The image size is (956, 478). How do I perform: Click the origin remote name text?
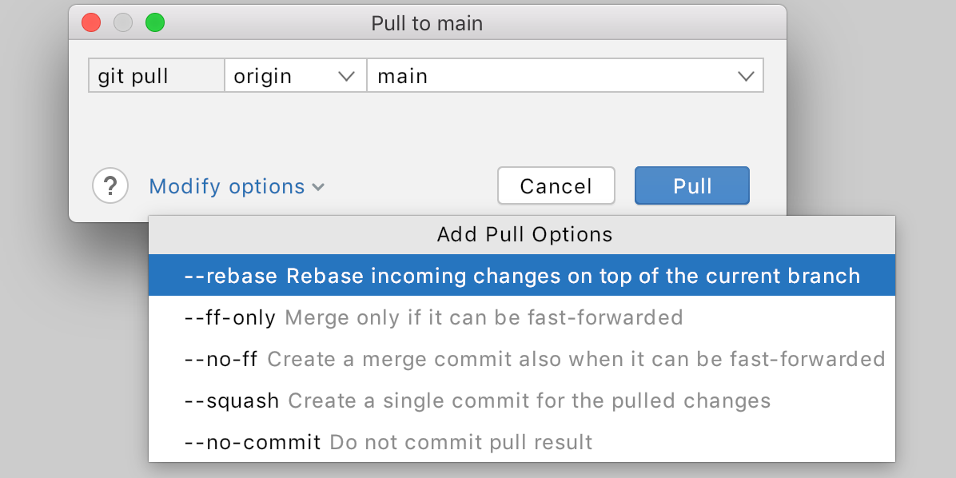pos(263,77)
